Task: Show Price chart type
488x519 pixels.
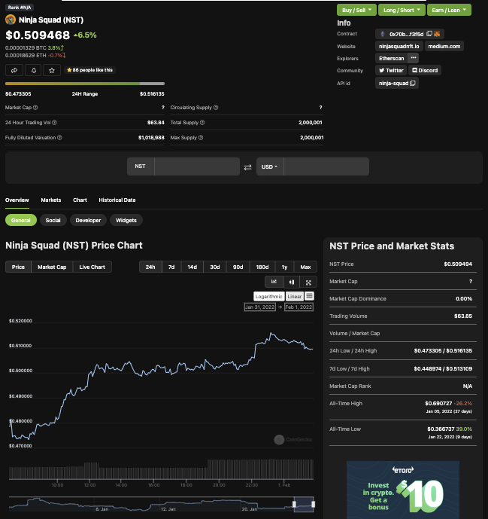Action: [18, 267]
